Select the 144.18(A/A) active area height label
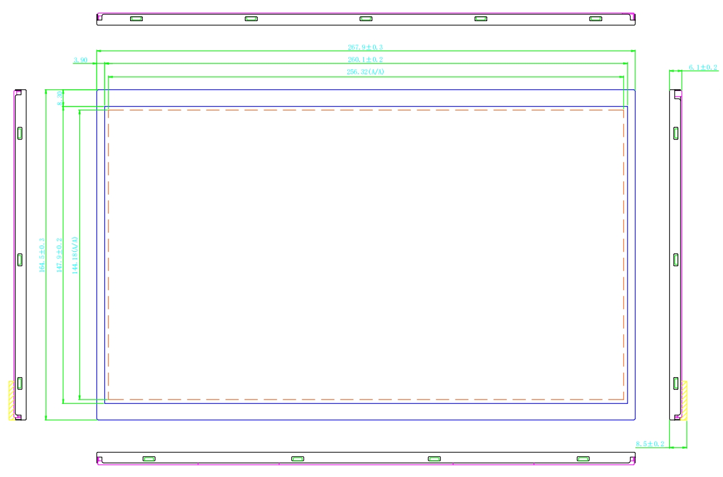Viewport: 723px width, 477px height. tap(76, 255)
